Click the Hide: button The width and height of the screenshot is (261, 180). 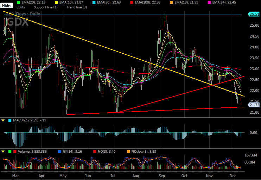7,6
